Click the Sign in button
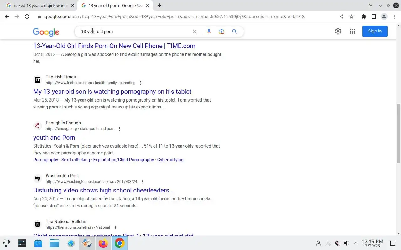The height and width of the screenshot is (250, 401). [375, 31]
